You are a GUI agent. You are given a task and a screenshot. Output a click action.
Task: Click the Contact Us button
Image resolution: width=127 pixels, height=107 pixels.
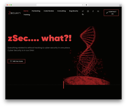point(111,13)
